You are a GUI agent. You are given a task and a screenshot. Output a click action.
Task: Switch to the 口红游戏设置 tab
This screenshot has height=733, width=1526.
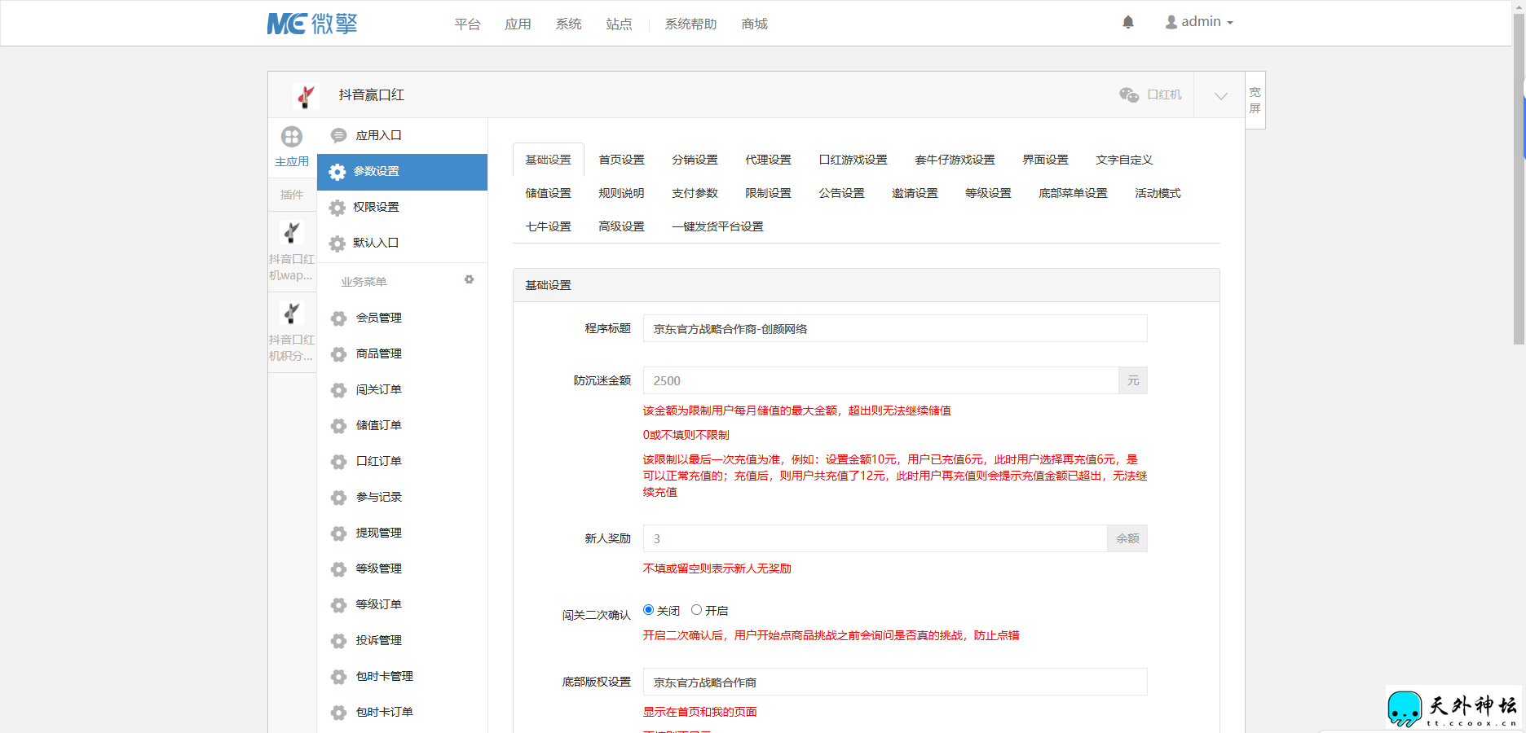[x=853, y=160]
